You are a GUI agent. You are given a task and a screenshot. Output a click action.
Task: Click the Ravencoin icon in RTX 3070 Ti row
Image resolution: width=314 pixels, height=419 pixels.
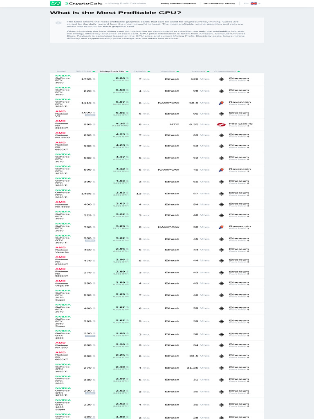point(221,170)
